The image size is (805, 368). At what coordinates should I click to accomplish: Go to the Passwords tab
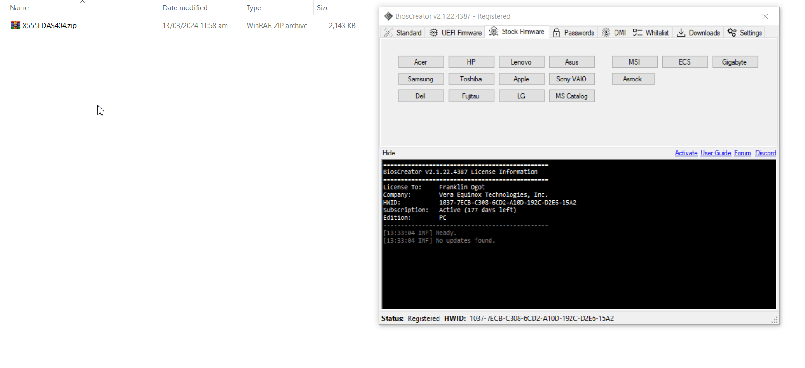[x=573, y=32]
